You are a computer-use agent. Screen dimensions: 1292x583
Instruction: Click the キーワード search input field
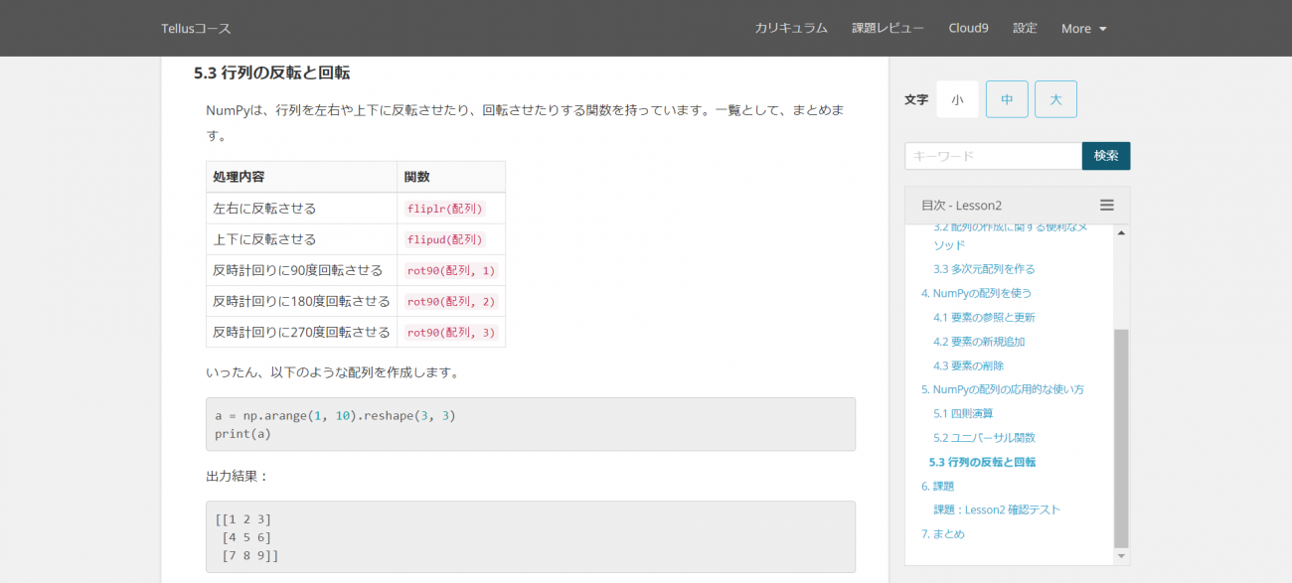(x=993, y=156)
